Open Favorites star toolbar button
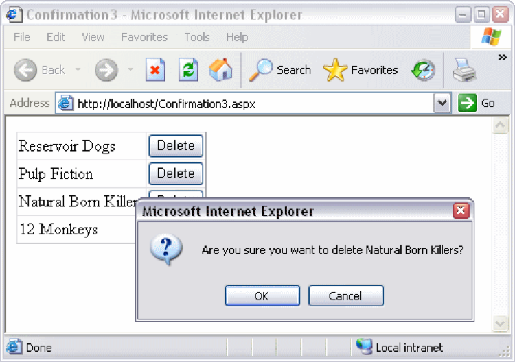 click(360, 70)
